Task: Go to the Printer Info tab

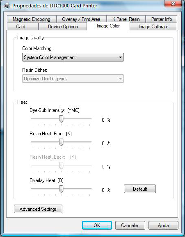Action: click(x=161, y=19)
